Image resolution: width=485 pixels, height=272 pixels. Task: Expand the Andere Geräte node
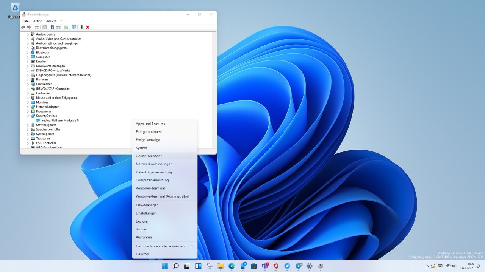click(x=28, y=34)
